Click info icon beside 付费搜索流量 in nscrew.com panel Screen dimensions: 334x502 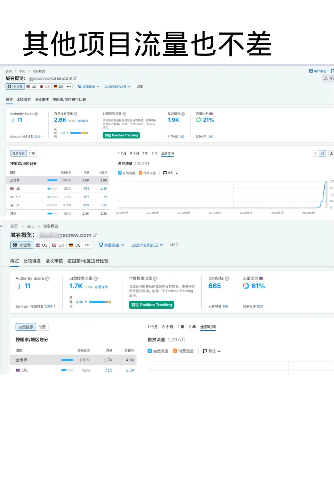pos(155,279)
